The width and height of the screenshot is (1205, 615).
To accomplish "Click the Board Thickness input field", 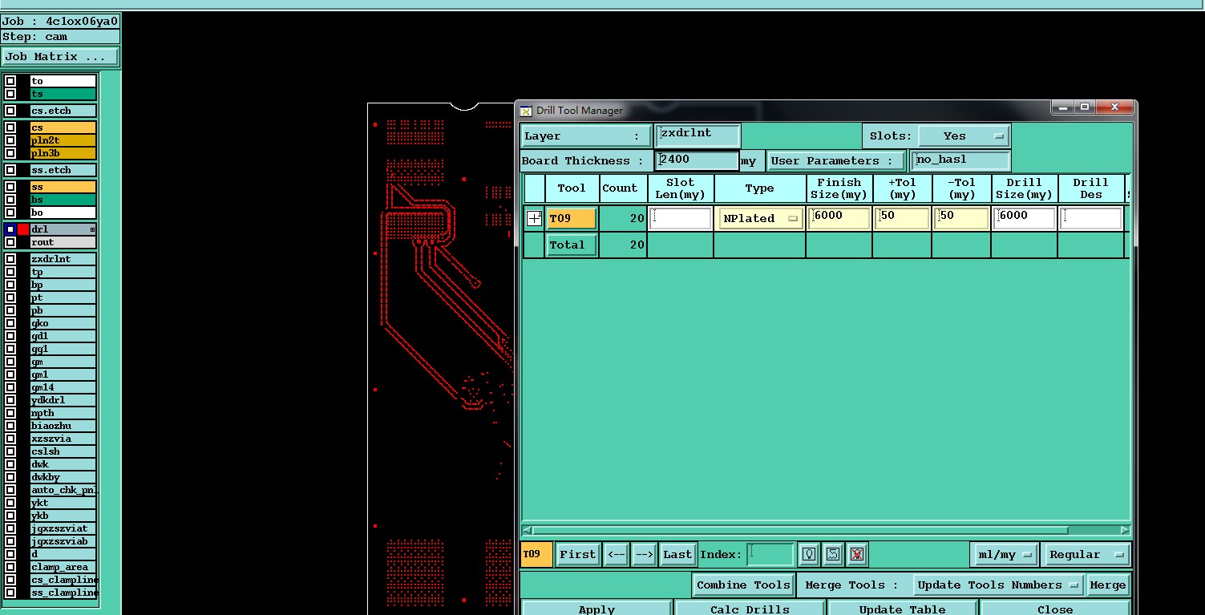I will click(x=697, y=160).
